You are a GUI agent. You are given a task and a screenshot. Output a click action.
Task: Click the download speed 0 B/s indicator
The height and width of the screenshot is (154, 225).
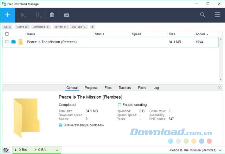click(21, 150)
